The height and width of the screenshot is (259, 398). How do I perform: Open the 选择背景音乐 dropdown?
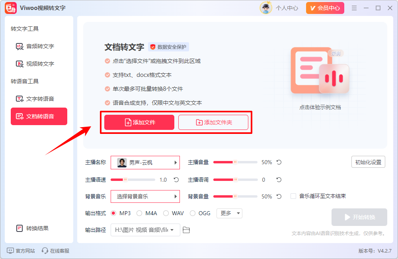tap(145, 196)
